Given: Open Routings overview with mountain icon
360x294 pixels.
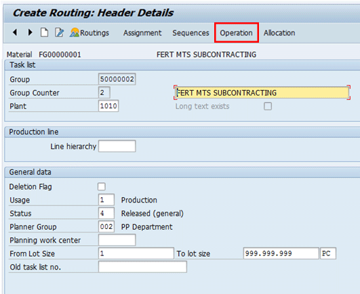Looking at the screenshot, I should [x=89, y=33].
